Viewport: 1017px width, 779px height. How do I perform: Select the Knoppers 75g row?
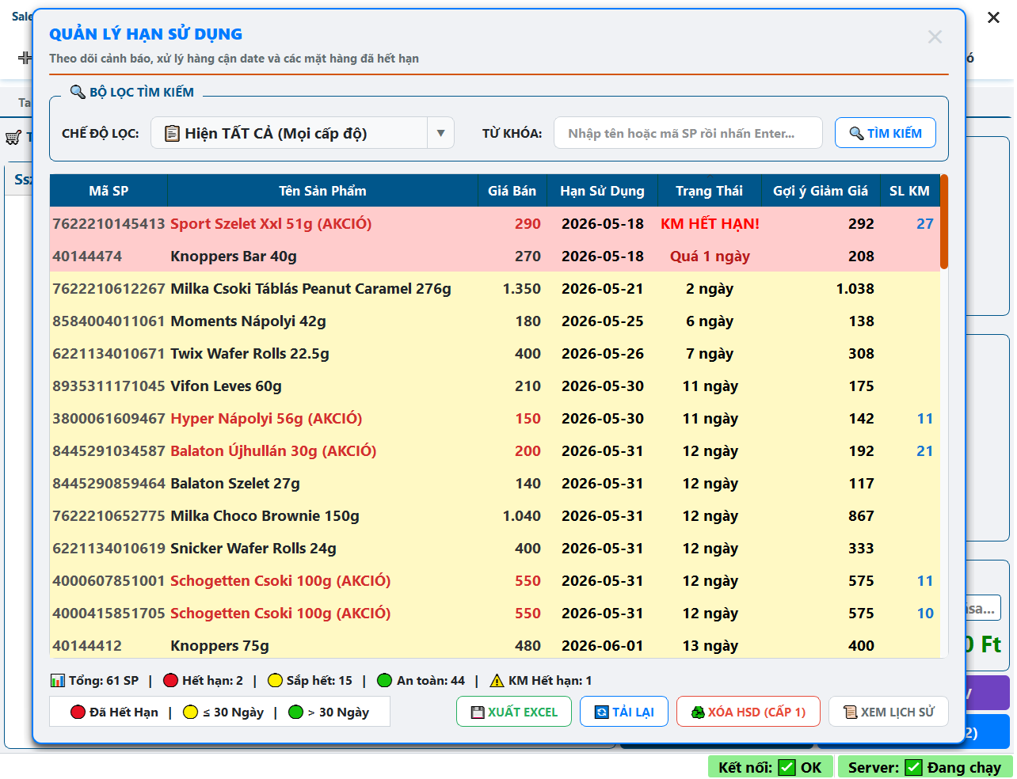coord(495,646)
